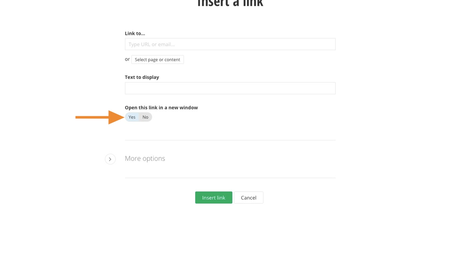Click the 'Type URL or email...' placeholder

point(152,44)
